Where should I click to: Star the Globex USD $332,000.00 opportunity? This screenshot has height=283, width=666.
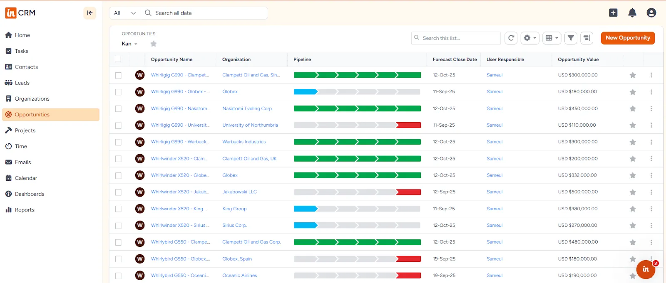[x=633, y=175]
